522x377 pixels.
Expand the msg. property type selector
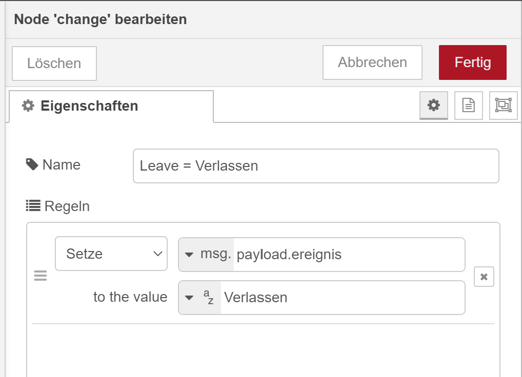(207, 255)
